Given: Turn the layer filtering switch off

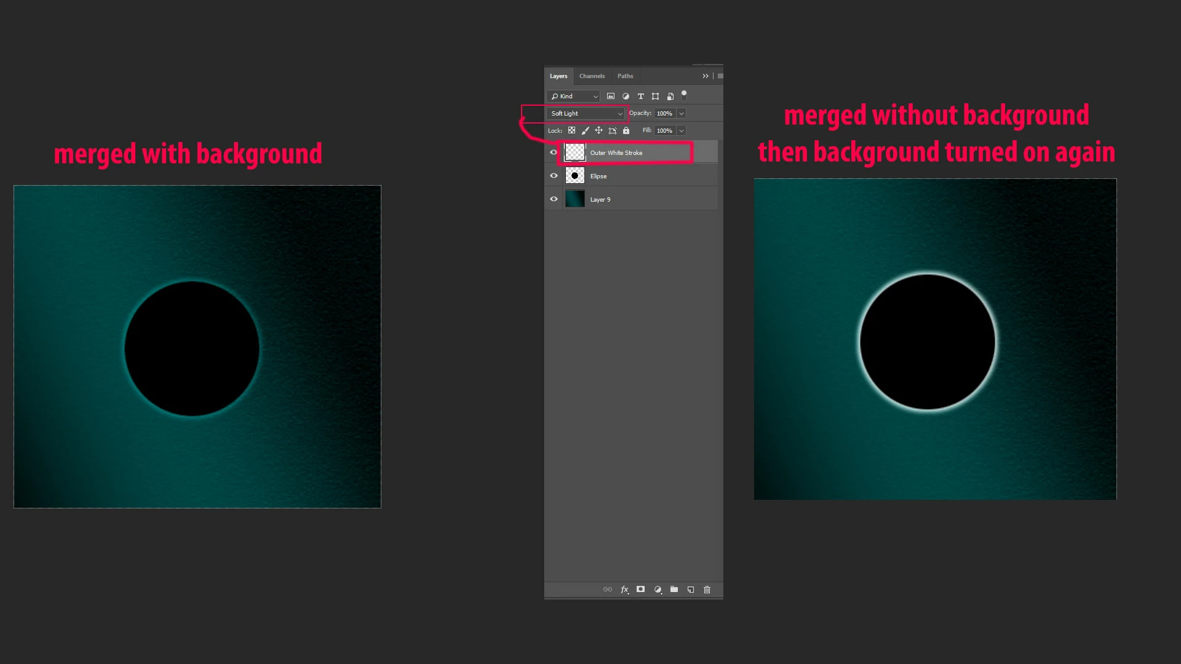Looking at the screenshot, I should point(684,95).
